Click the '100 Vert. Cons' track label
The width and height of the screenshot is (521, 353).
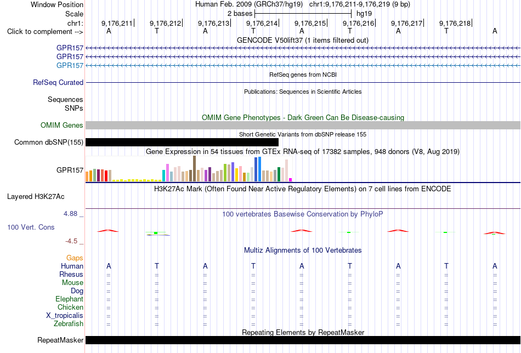click(31, 227)
